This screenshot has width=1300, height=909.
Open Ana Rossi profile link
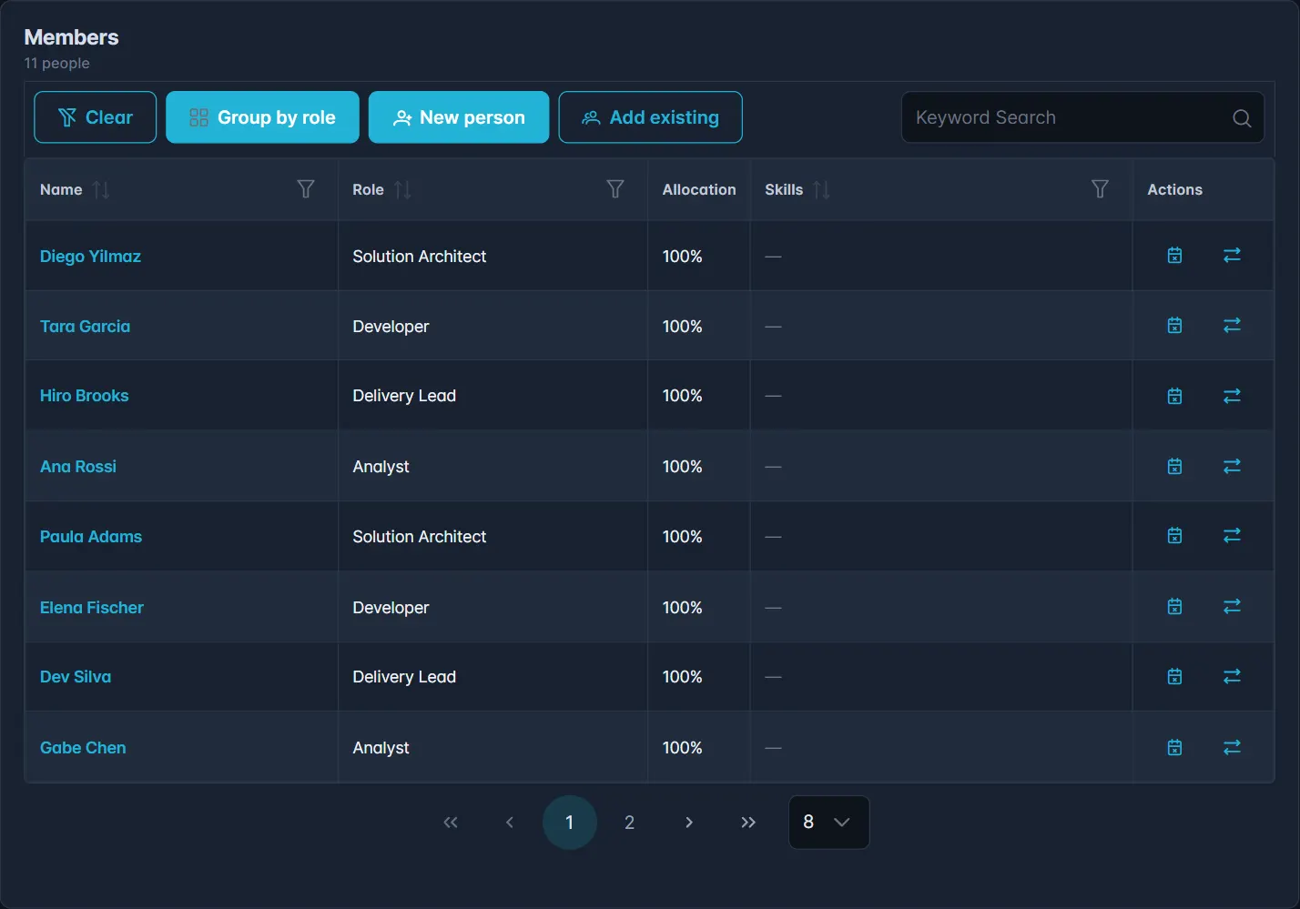[78, 467]
